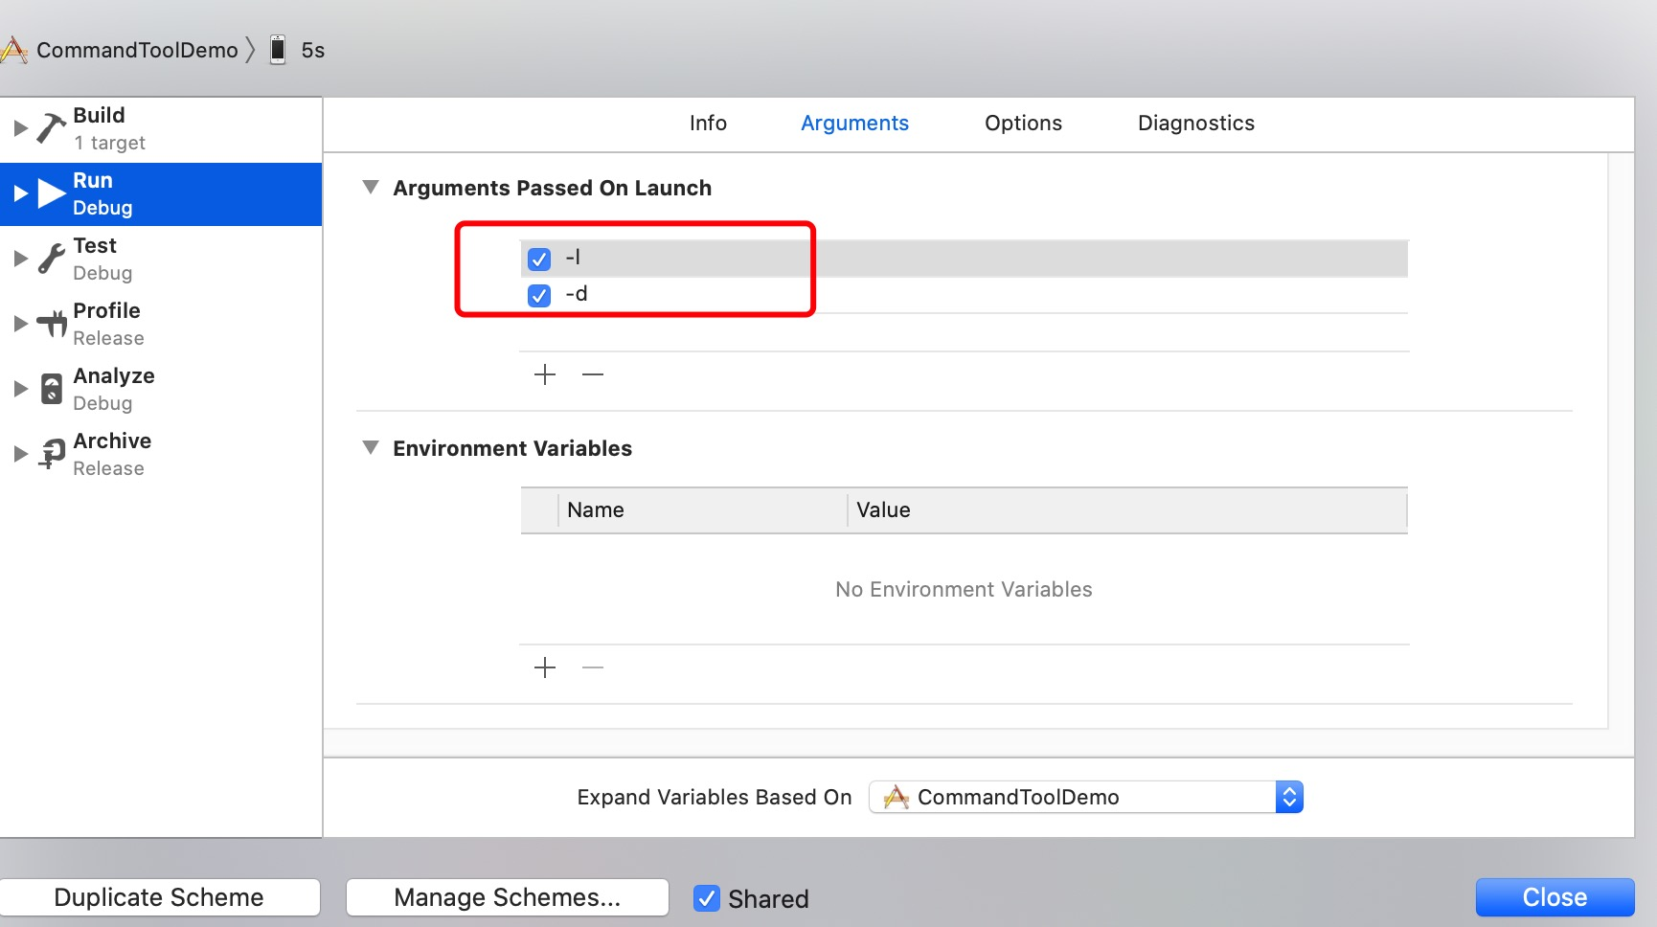
Task: Click the Test wrench icon
Action: point(51,258)
